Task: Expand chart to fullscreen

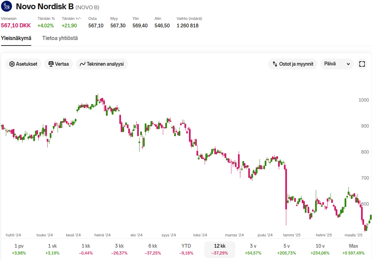Action: [362, 64]
